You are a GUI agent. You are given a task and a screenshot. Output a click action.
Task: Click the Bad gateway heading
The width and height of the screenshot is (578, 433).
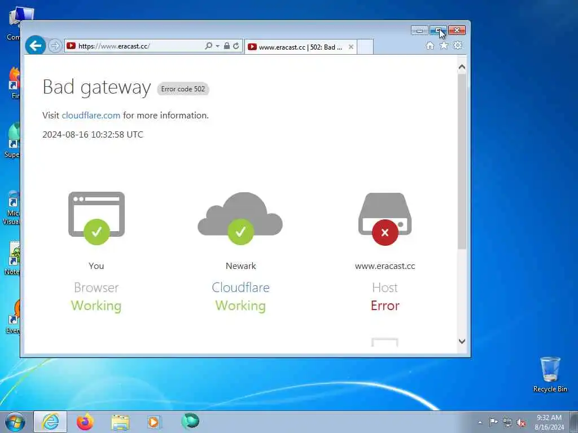97,87
